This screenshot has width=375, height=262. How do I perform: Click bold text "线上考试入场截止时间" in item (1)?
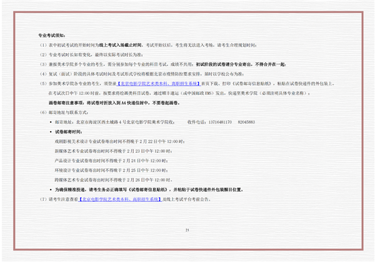(121, 45)
